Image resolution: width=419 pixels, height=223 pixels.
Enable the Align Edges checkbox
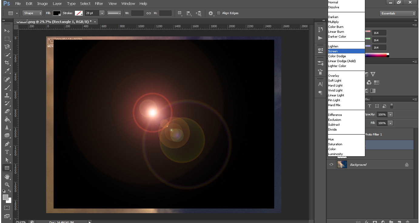pos(219,13)
